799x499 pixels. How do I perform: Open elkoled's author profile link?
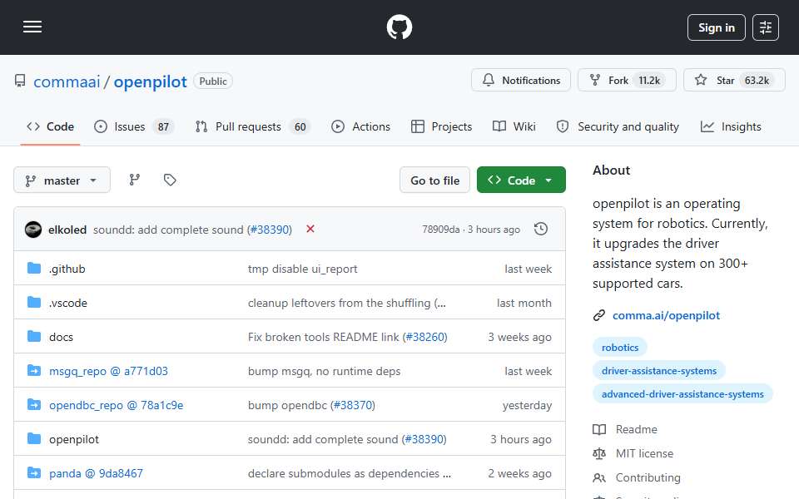[x=67, y=230]
